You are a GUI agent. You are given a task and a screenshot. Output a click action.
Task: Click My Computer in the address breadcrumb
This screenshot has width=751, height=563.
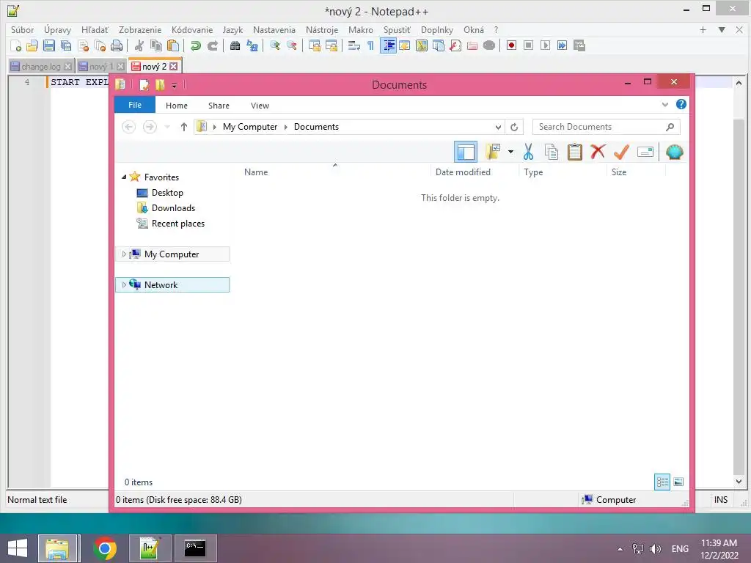point(250,127)
